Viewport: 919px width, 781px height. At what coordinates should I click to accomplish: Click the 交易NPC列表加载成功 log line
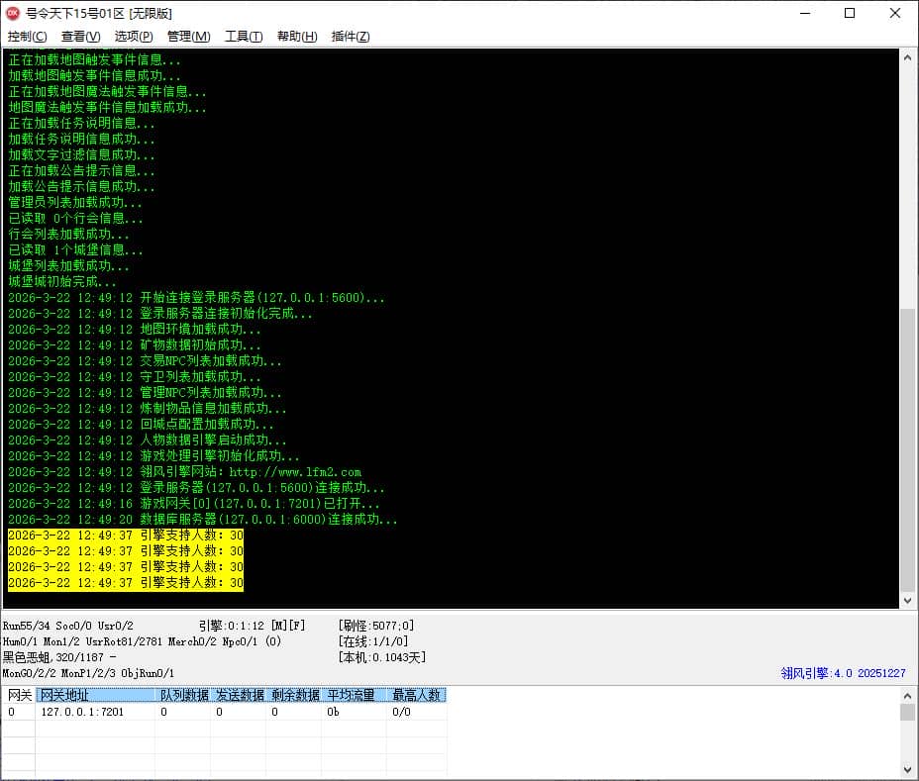(145, 361)
